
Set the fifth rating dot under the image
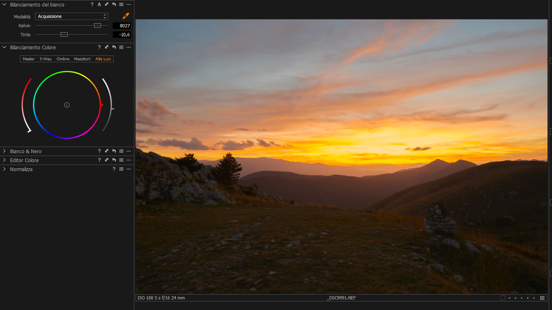tap(534, 298)
